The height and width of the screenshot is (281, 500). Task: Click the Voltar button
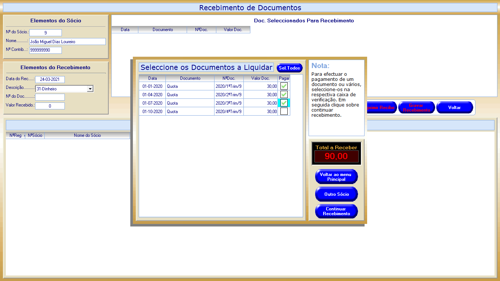[455, 108]
